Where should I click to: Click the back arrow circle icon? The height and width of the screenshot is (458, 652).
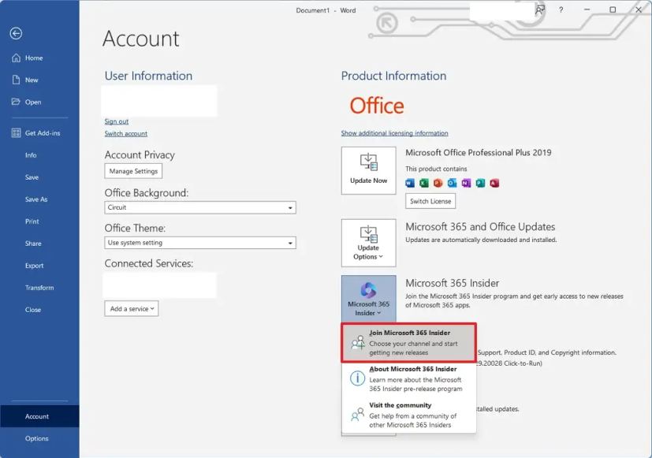click(x=17, y=33)
